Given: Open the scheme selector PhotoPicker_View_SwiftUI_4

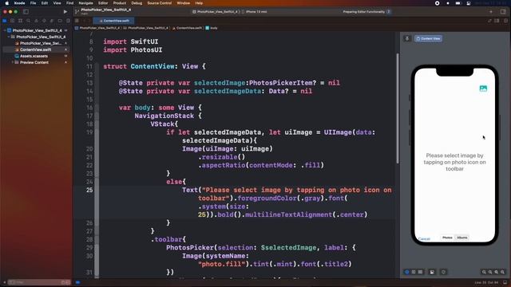Looking at the screenshot, I should point(216,12).
